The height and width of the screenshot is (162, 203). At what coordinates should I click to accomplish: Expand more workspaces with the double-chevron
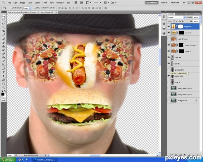point(184,3)
